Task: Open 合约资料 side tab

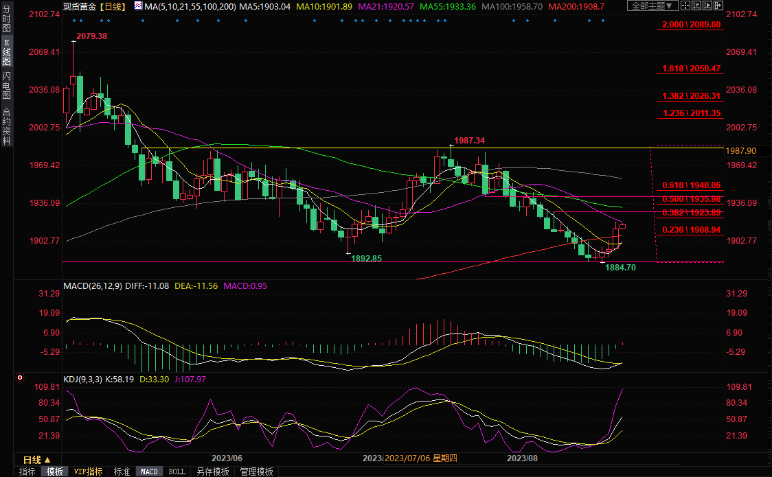Action: click(6, 126)
